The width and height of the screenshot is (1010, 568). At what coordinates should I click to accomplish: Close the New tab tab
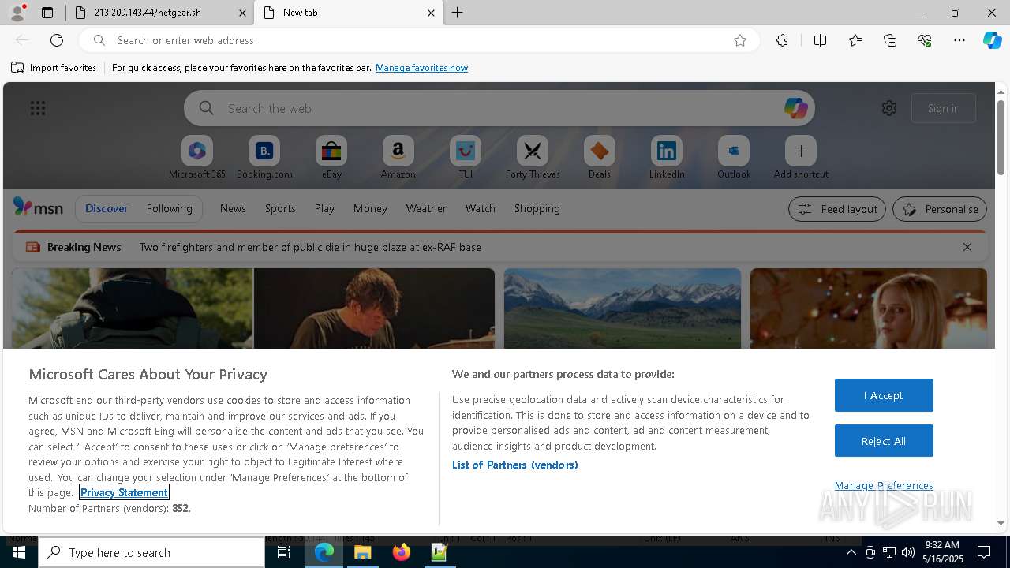coord(431,13)
